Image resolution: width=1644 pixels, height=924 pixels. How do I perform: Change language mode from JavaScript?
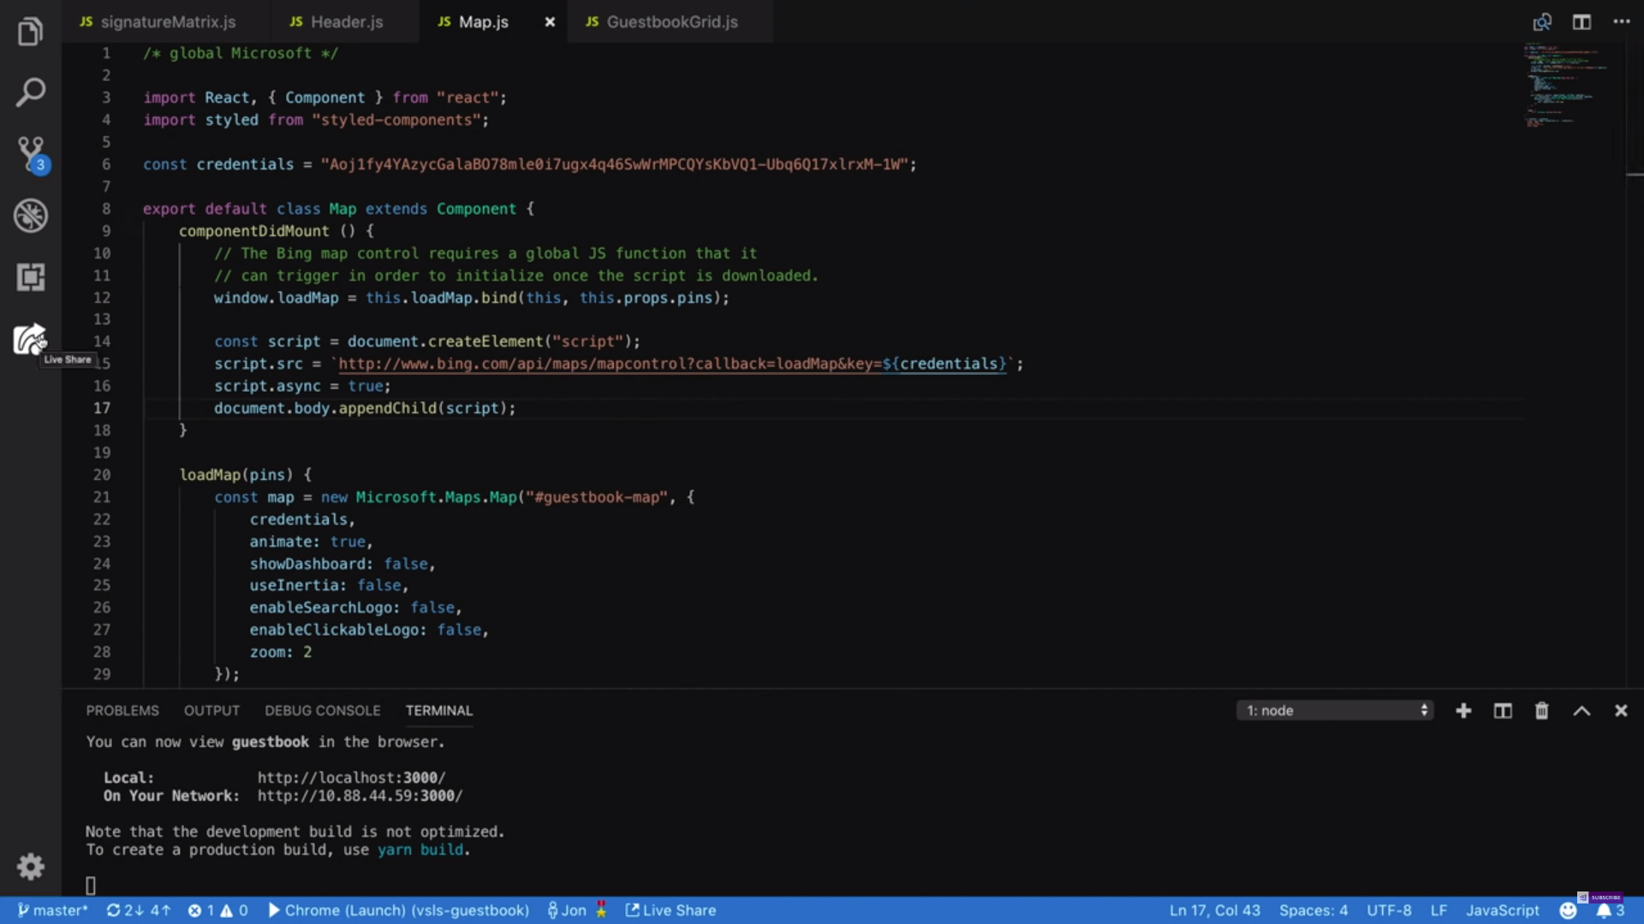pyautogui.click(x=1502, y=910)
